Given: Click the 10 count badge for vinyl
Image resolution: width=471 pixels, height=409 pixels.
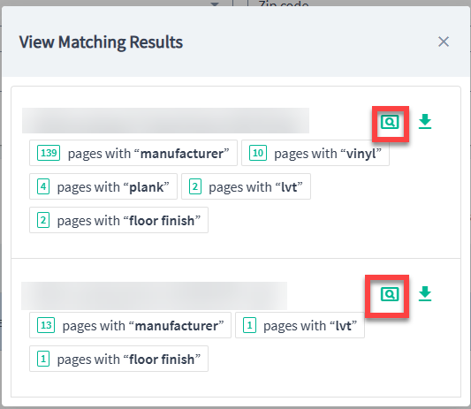Looking at the screenshot, I should pos(258,153).
